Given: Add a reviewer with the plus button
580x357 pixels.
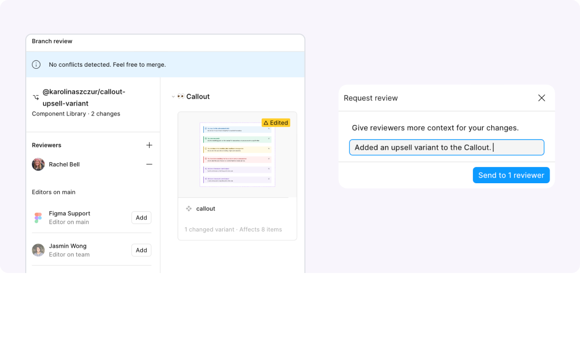Looking at the screenshot, I should (149, 145).
